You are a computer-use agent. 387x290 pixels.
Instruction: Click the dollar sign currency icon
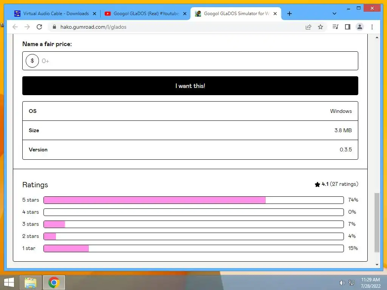[33, 61]
